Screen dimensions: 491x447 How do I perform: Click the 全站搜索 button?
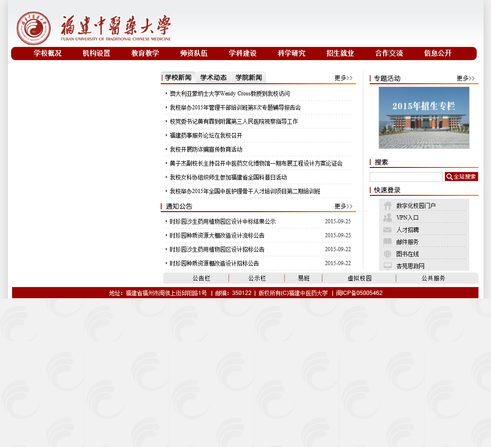461,177
